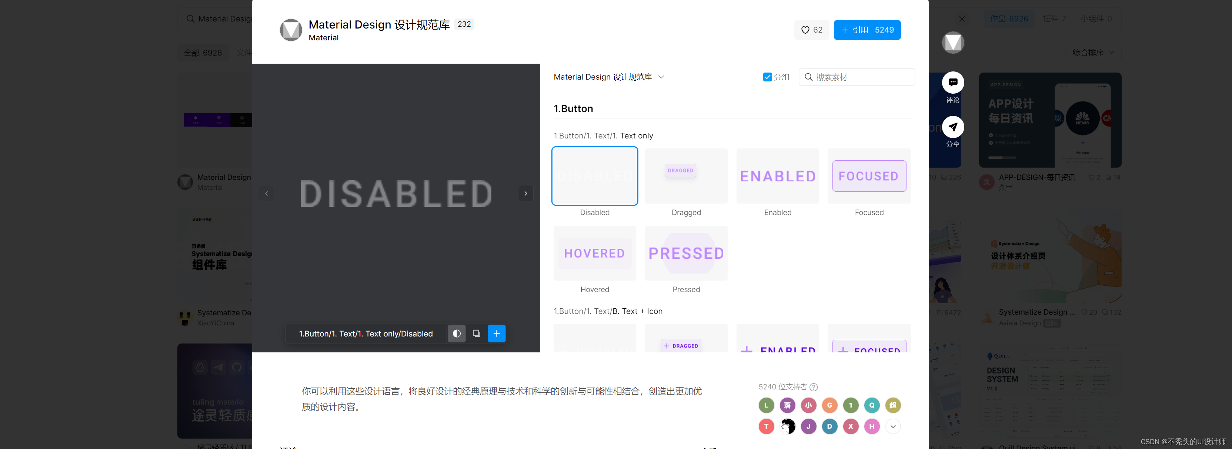This screenshot has height=449, width=1232.
Task: Click the 引用 5249 button
Action: [x=867, y=30]
